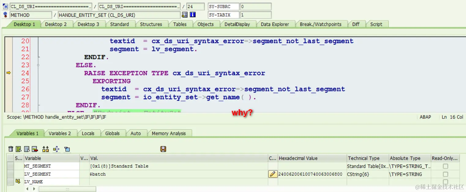Click the save (floppy disk) icon
Viewport: 466px width, 192px height.
(163, 149)
